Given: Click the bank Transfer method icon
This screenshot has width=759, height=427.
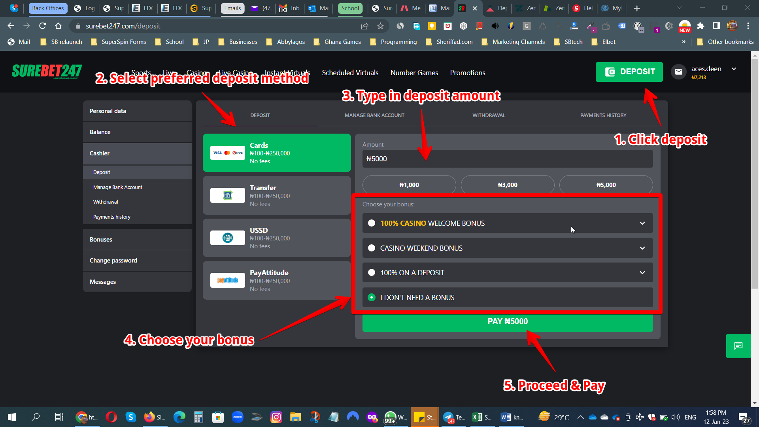Looking at the screenshot, I should [x=227, y=195].
